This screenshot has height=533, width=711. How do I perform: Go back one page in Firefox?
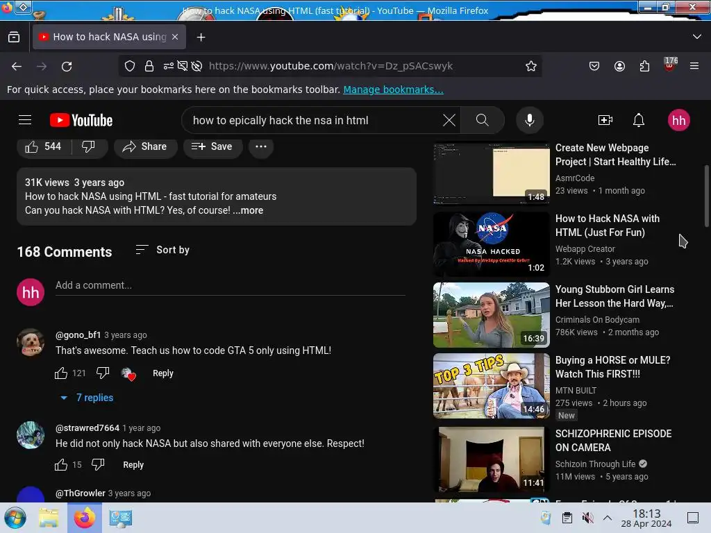(x=17, y=66)
